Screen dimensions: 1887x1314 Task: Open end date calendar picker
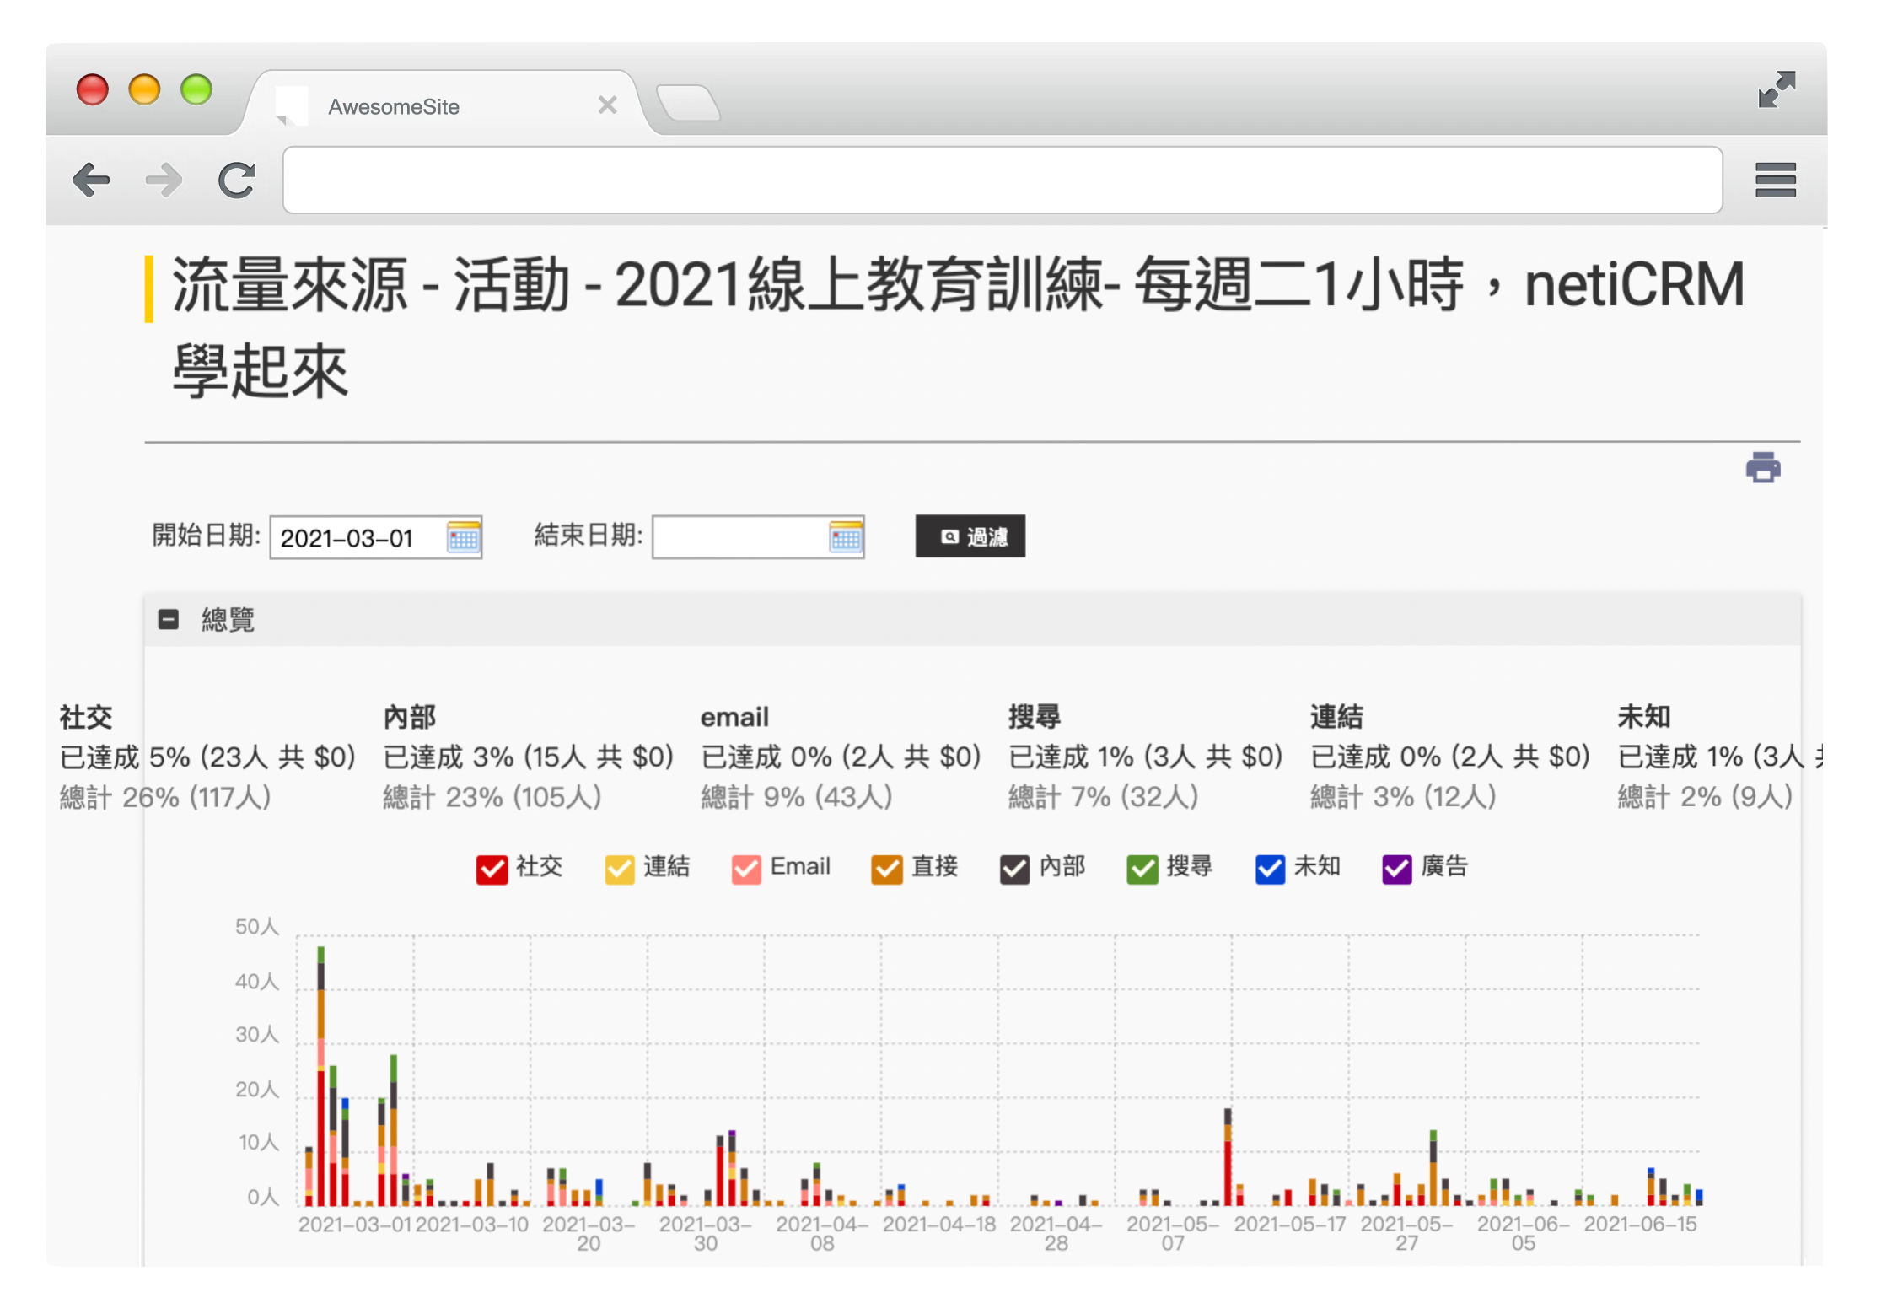coord(846,537)
